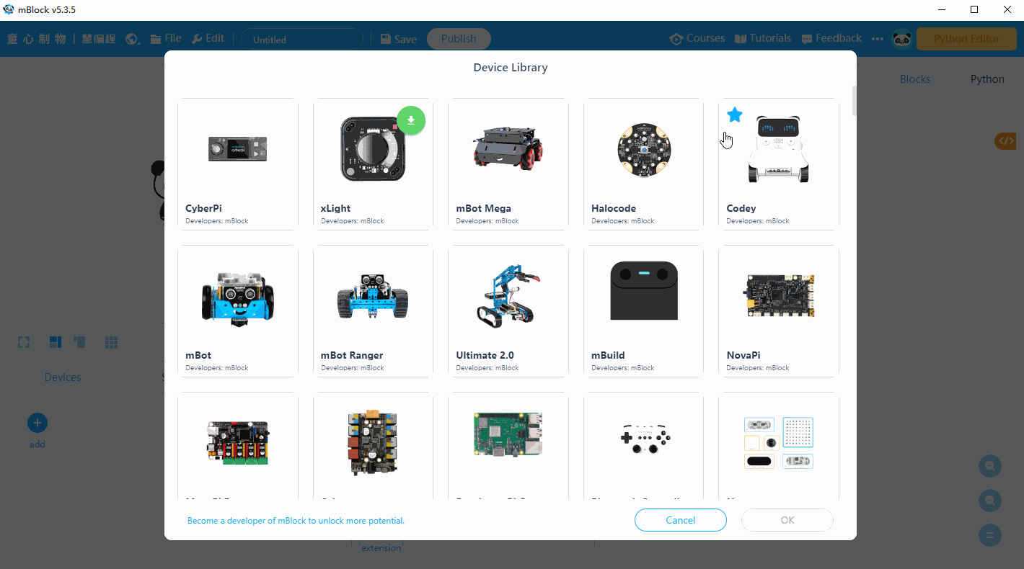Click the extension button
This screenshot has width=1024, height=569.
tap(381, 547)
